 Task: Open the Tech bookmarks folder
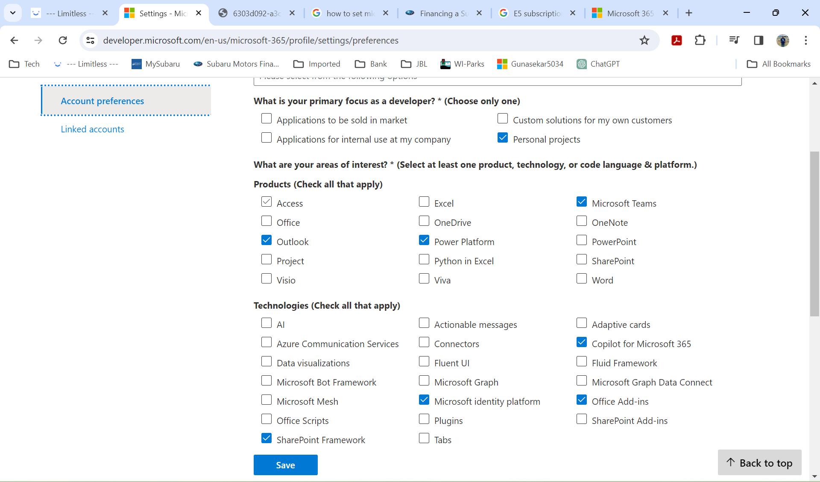point(24,64)
